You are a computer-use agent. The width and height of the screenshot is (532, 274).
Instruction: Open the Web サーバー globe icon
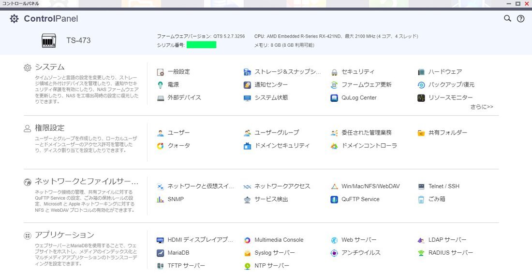click(x=334, y=240)
